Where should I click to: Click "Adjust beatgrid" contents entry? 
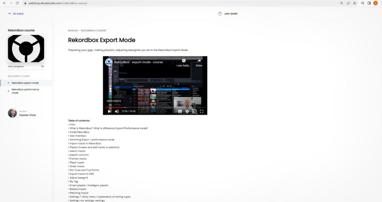78,178
